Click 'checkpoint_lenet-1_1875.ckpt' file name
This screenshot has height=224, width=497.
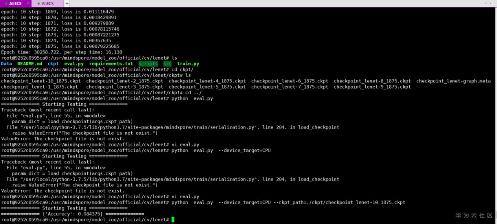40,86
